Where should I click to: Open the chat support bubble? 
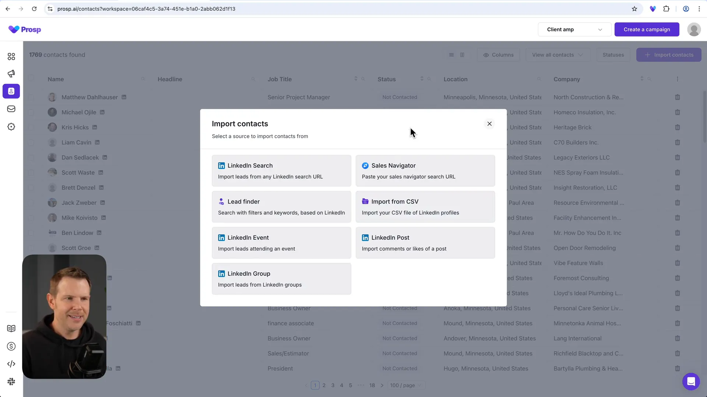click(x=691, y=381)
